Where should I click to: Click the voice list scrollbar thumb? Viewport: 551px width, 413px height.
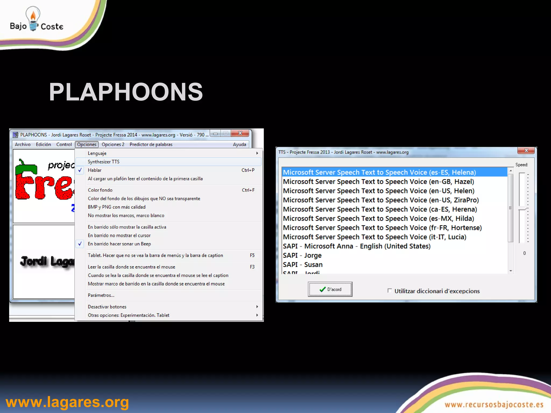510,208
